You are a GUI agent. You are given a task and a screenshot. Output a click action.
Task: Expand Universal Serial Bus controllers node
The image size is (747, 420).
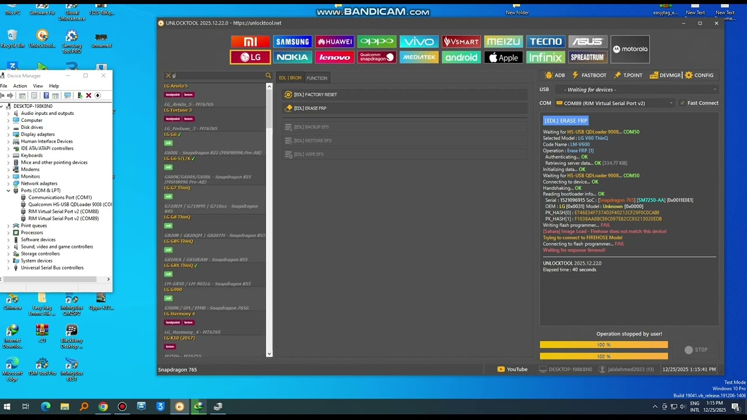pos(9,268)
